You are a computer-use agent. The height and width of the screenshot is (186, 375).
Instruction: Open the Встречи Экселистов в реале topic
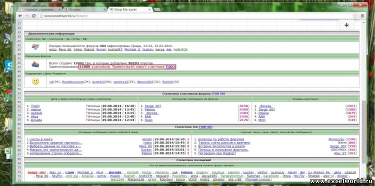[x=221, y=146]
